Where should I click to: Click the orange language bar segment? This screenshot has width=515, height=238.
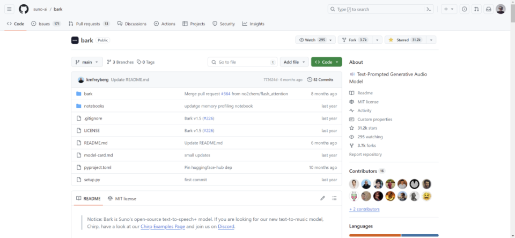click(x=374, y=235)
